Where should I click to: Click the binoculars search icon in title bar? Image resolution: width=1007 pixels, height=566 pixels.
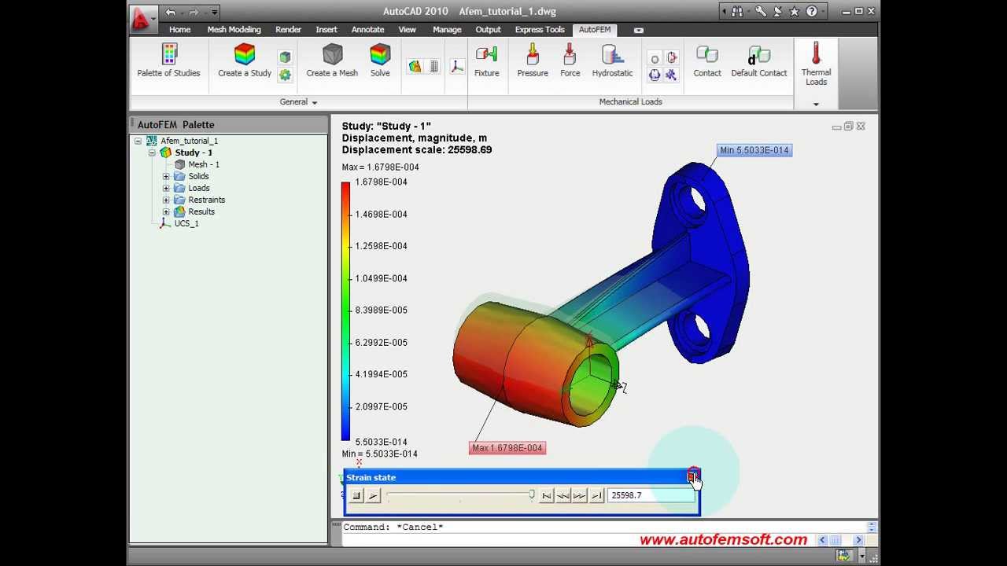(737, 12)
